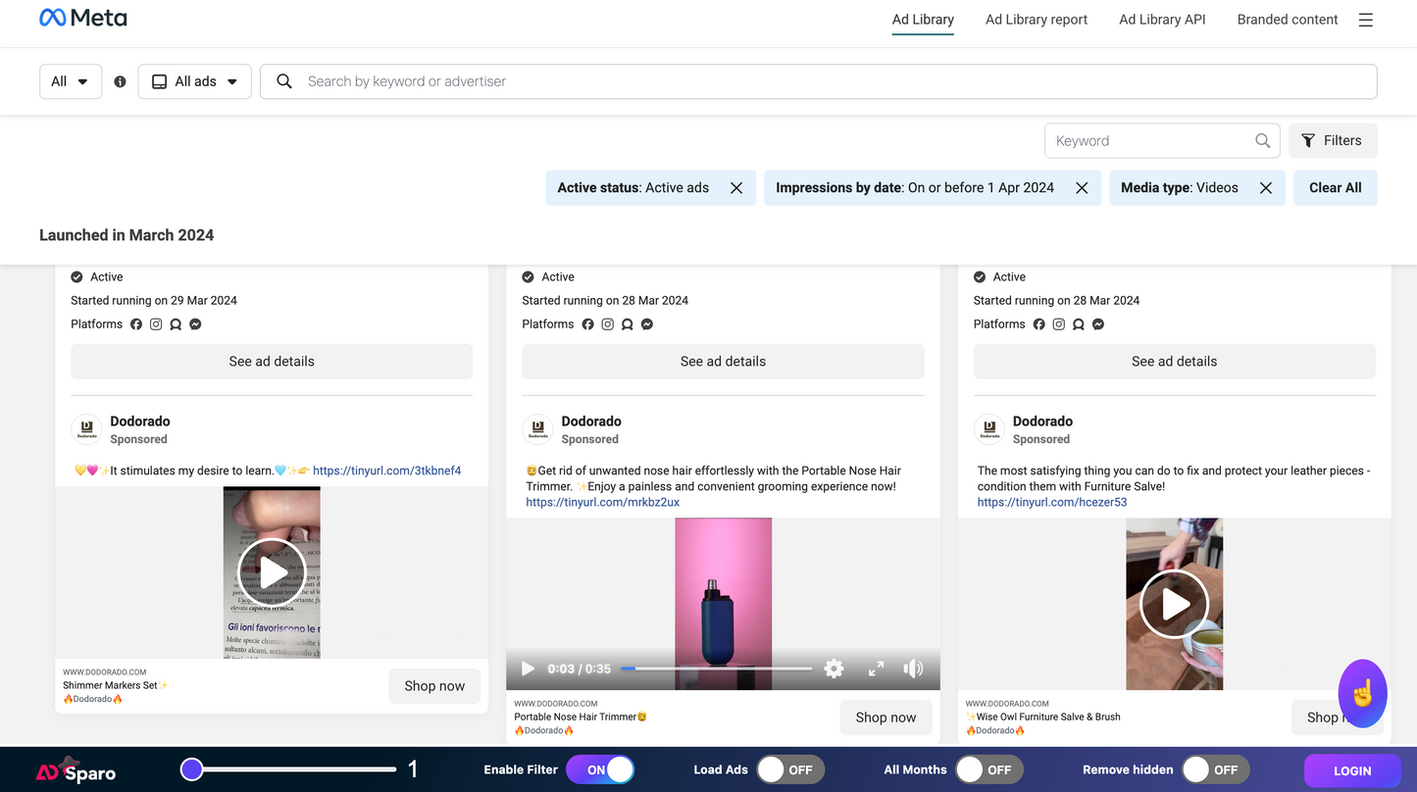Screen dimensions: 1417x792
Task: Click the purple pointing-hand floating icon
Action: [x=1362, y=693]
